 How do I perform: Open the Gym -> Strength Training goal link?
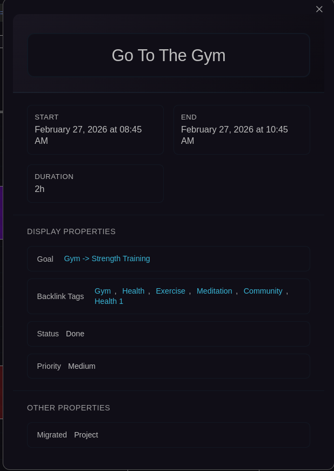pos(107,258)
